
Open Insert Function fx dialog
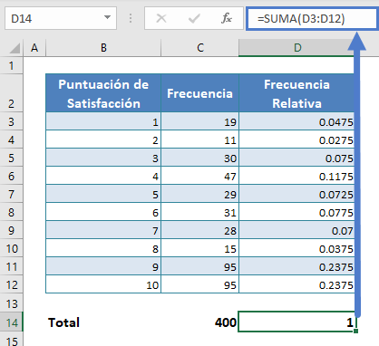(227, 18)
